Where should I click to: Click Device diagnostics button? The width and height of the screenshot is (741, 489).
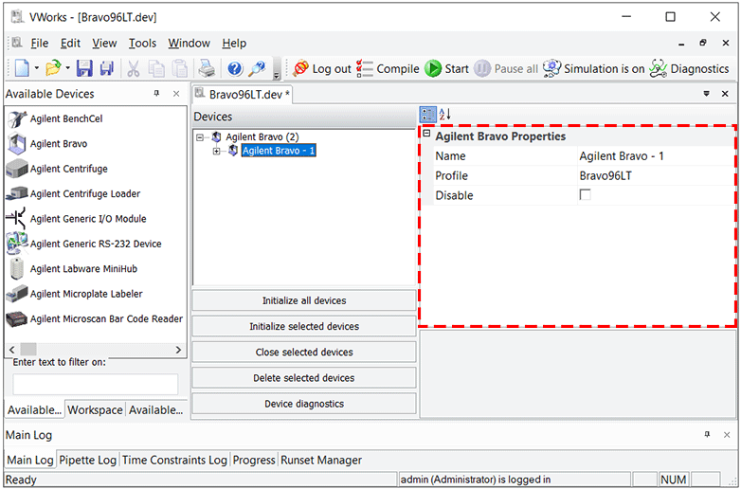tap(304, 404)
